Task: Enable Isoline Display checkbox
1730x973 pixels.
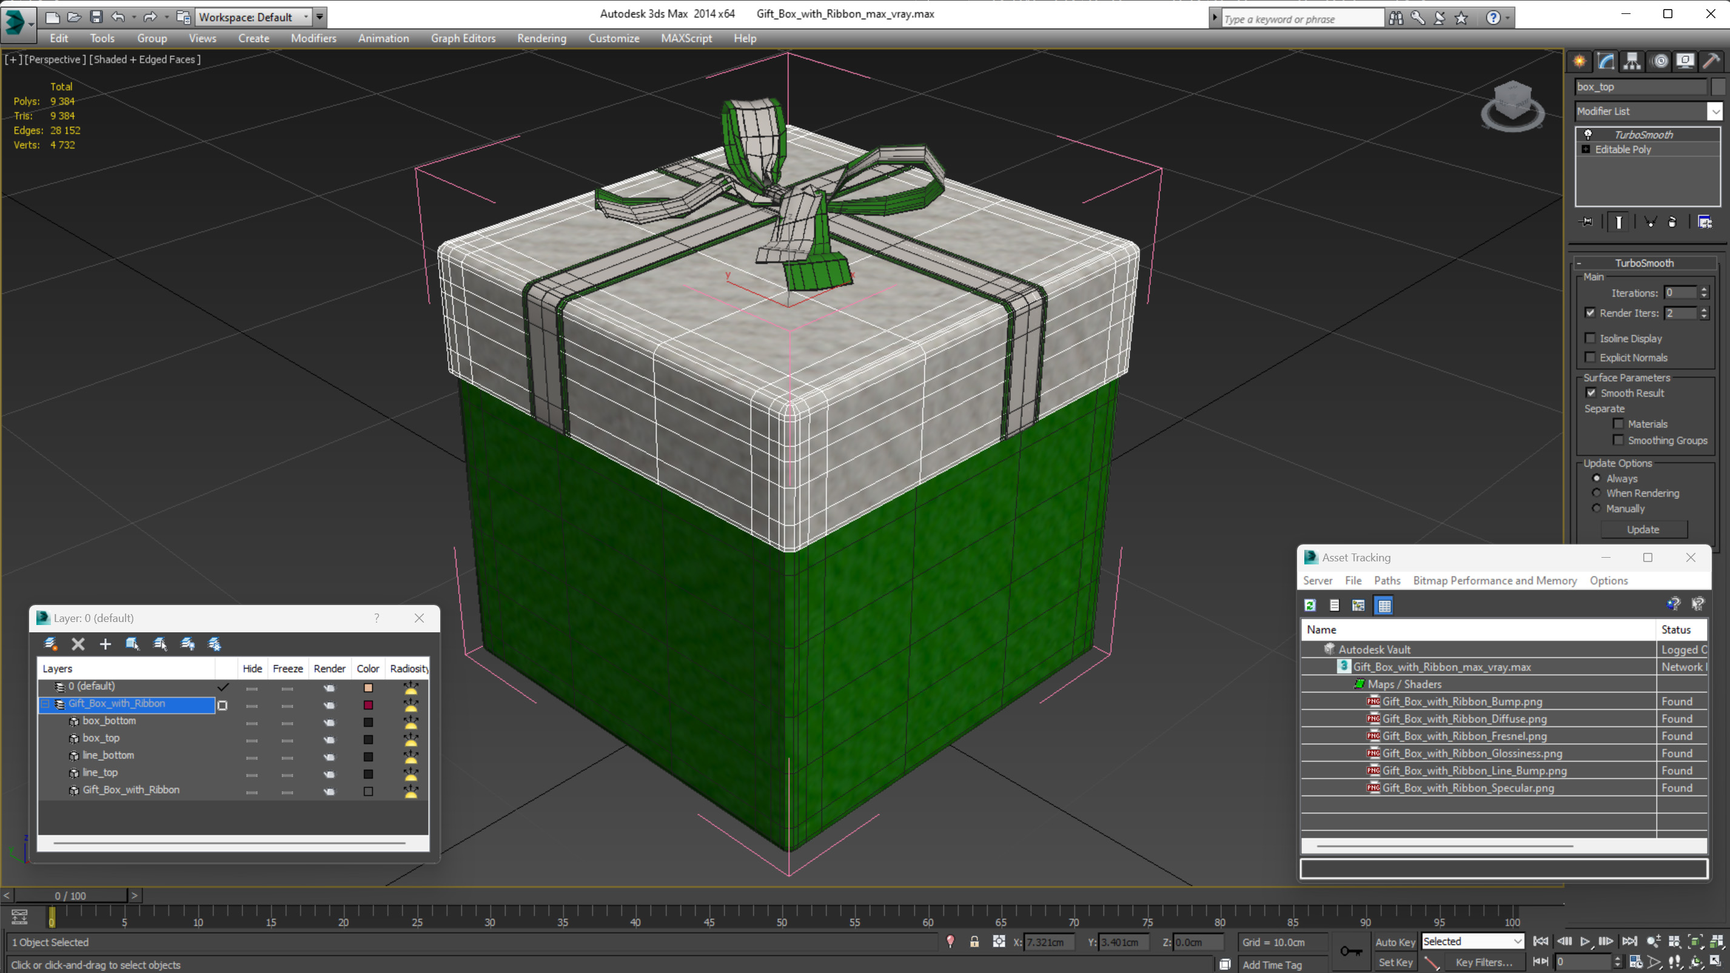Action: 1590,338
